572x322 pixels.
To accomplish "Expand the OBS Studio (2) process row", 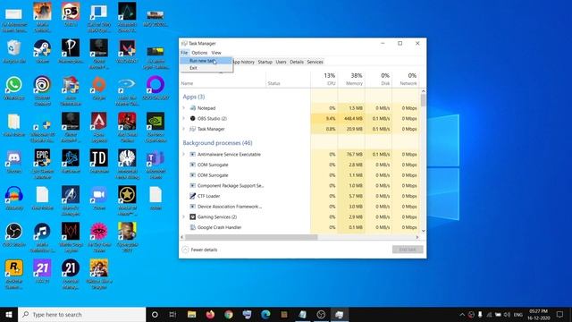I will click(184, 118).
